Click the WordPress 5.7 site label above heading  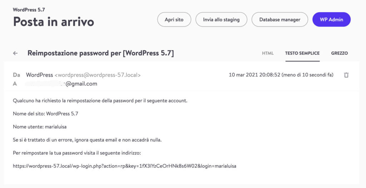29,10
